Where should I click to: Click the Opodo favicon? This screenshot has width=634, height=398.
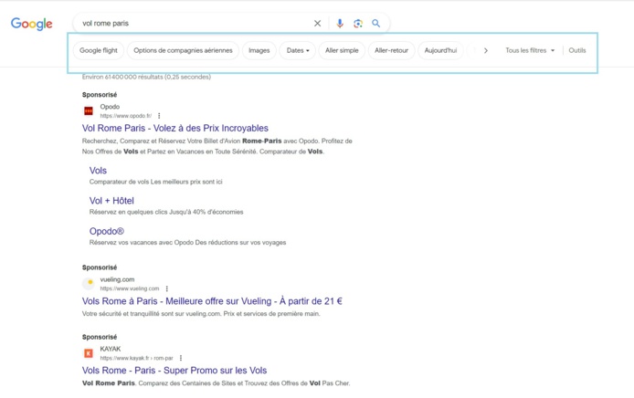pyautogui.click(x=89, y=111)
